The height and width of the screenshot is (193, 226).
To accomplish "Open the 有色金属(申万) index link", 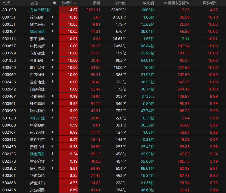I will click(x=40, y=10).
